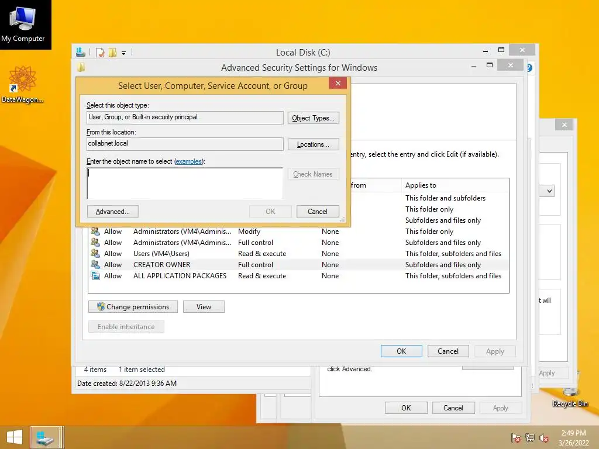Close the background dialog on the right
The image size is (599, 449).
click(564, 125)
